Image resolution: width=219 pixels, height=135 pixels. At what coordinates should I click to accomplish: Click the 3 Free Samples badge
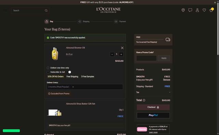click(x=88, y=77)
